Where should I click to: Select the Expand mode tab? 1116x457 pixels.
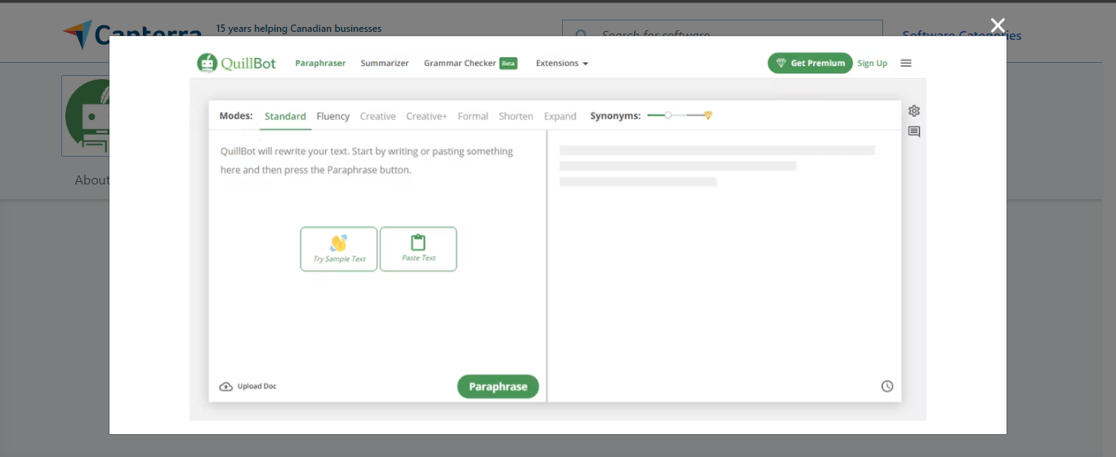tap(560, 116)
